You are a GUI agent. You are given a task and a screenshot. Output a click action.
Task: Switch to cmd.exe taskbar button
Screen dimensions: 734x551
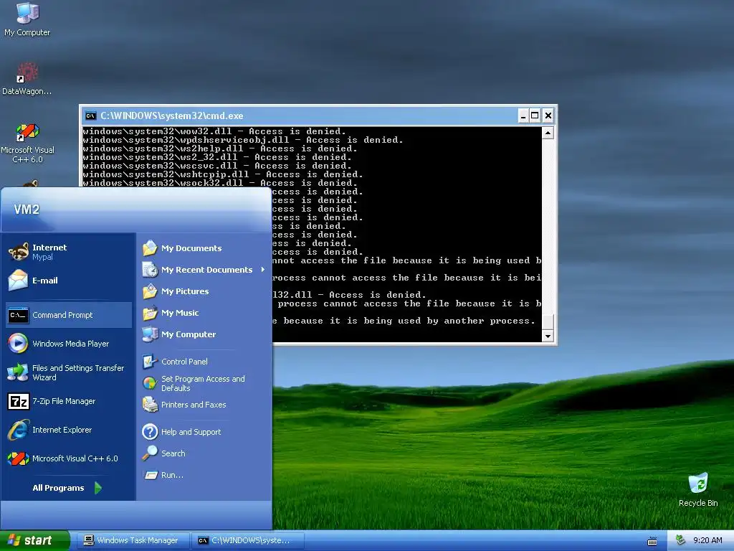[x=247, y=540]
